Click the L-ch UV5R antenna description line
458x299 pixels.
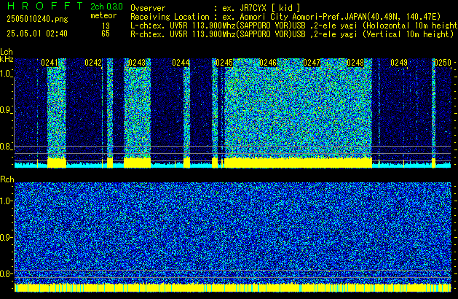click(x=294, y=26)
